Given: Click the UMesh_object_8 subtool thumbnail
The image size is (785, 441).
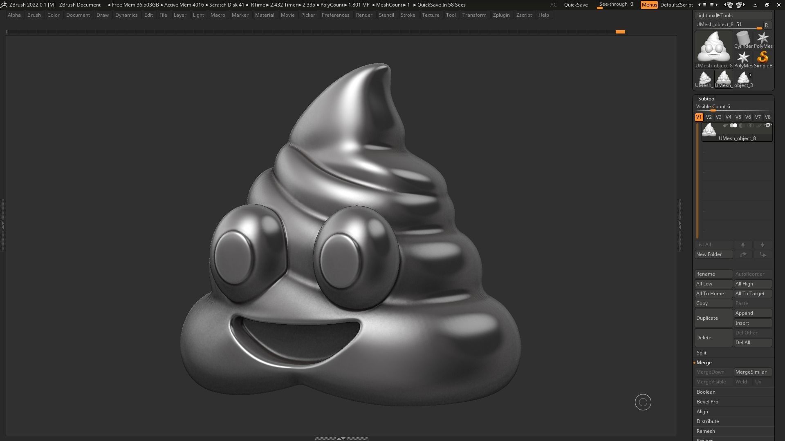Looking at the screenshot, I should click(709, 130).
